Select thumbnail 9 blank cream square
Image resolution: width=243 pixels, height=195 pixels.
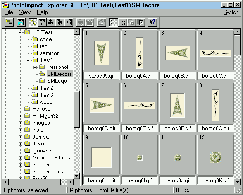(102, 157)
